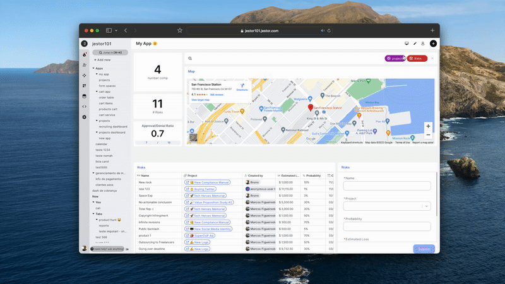Collapse the projects tree group
Viewport: 505px width, 284px height.
[97, 121]
